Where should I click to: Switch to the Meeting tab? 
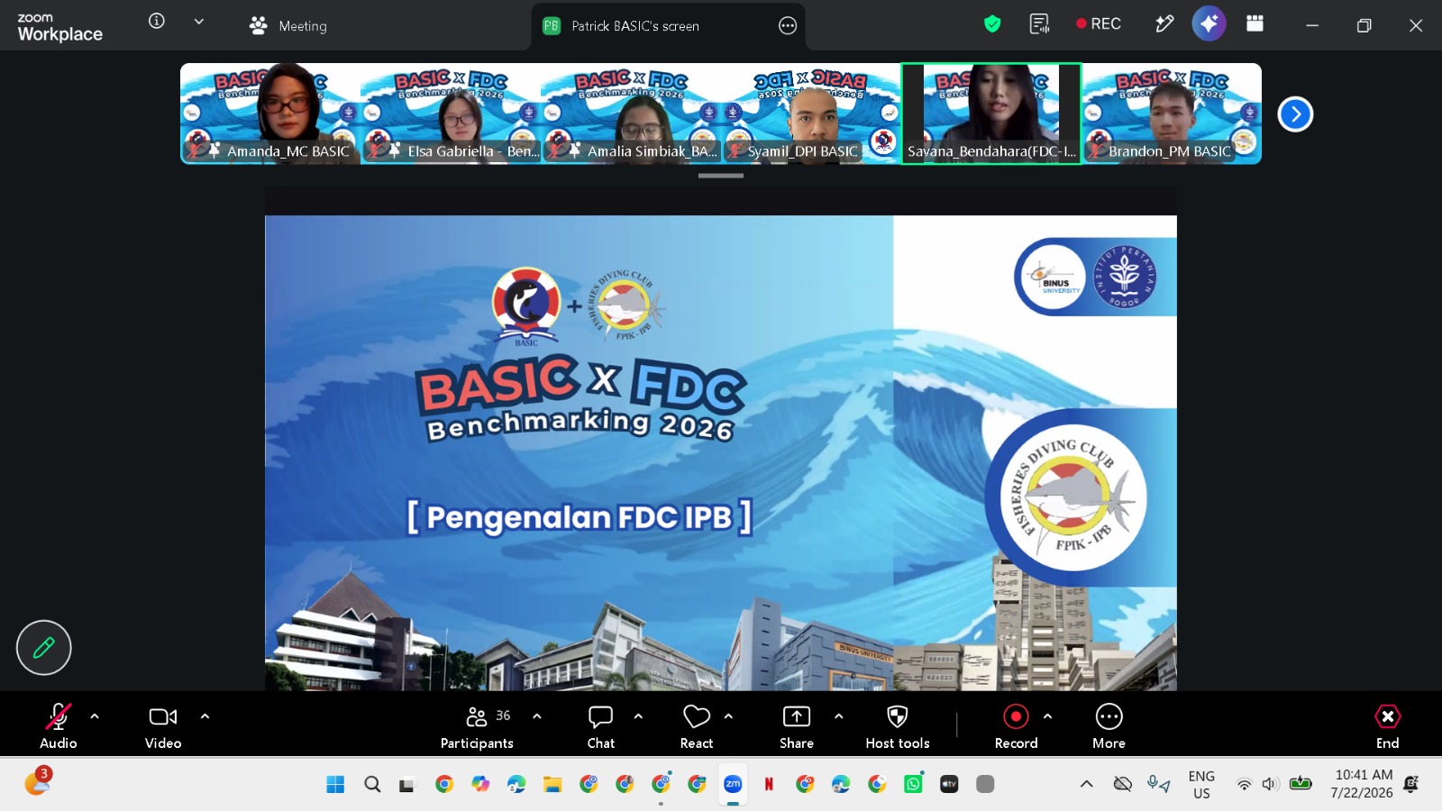point(288,26)
